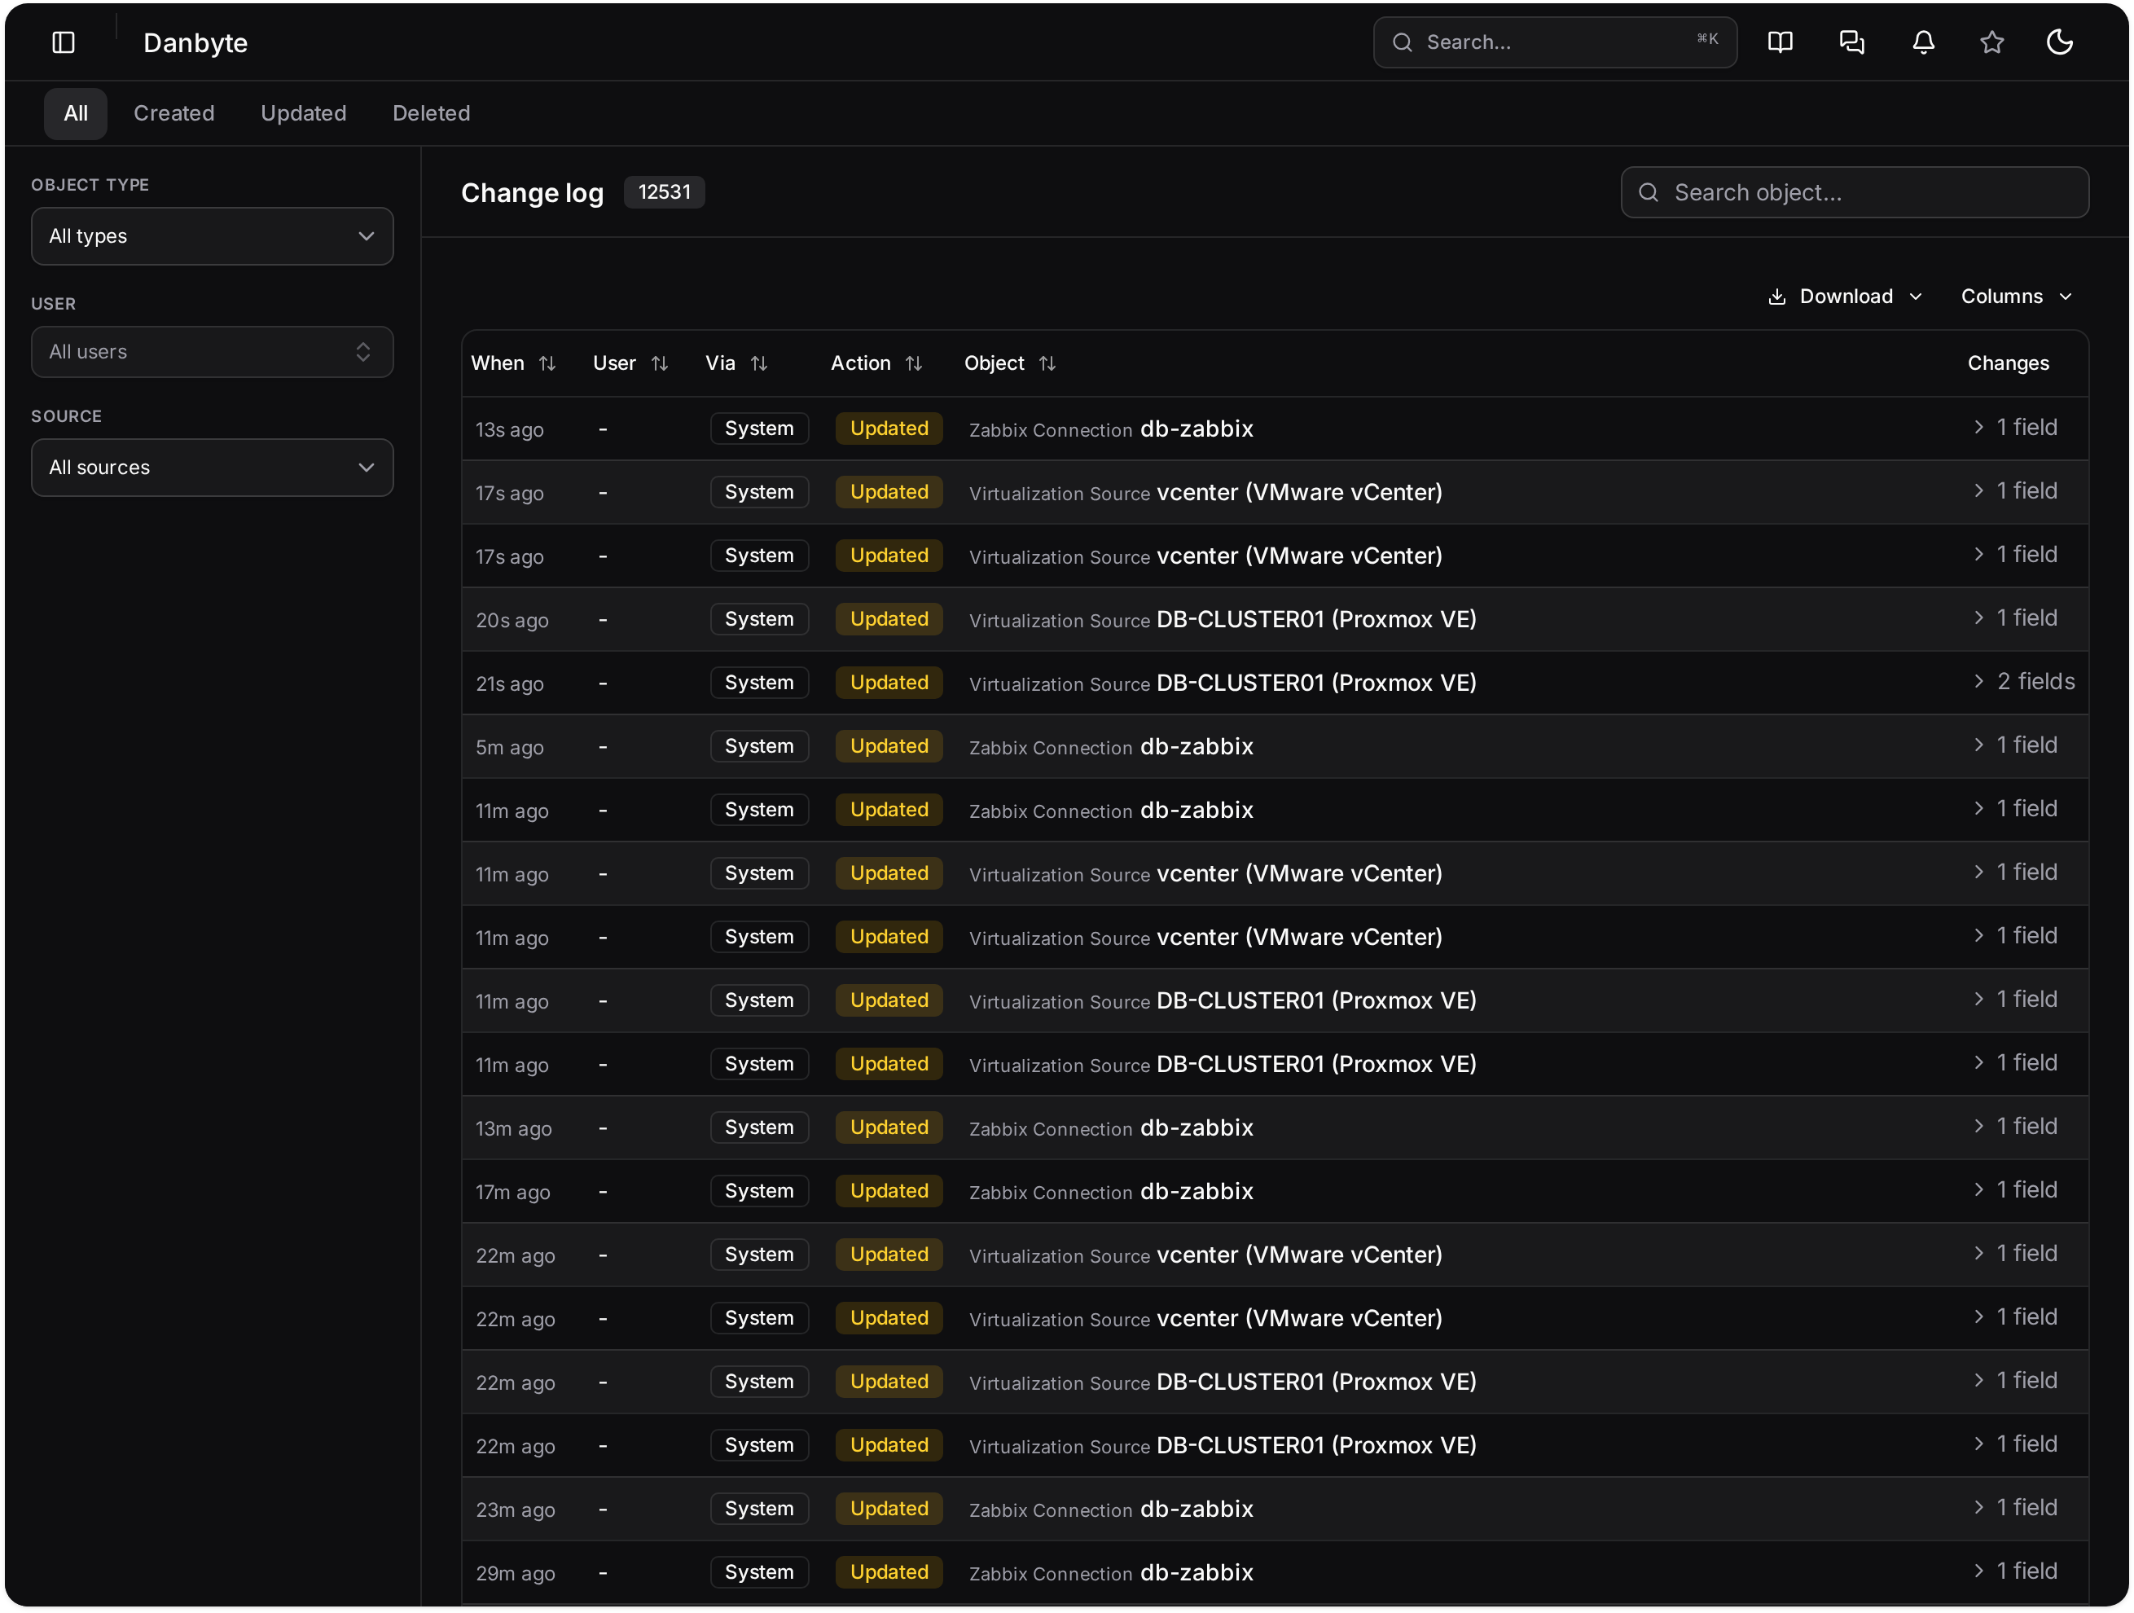Expand changes for the 13s ago row
Viewport: 2134px width, 1613px height.
point(2015,426)
